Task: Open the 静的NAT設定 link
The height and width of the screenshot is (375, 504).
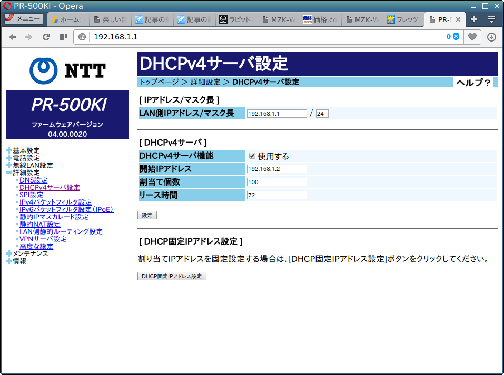Action: point(40,225)
